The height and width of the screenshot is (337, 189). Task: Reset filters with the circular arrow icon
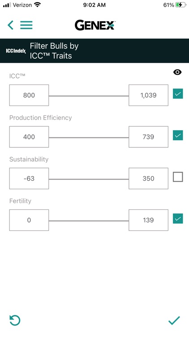15,320
